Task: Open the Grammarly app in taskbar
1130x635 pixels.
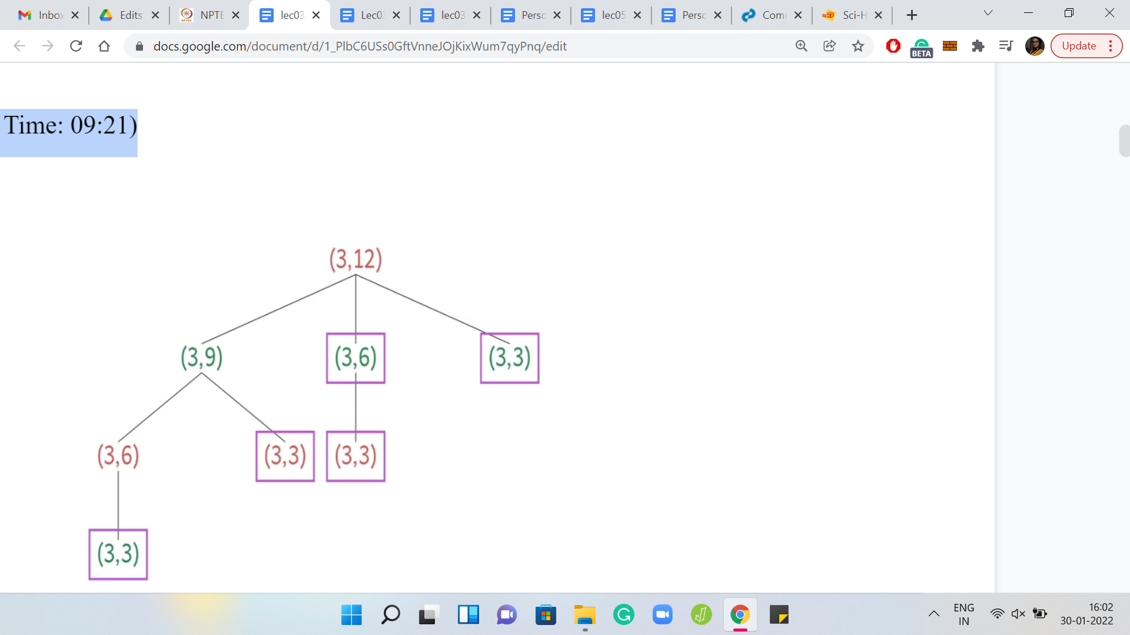Action: click(x=623, y=615)
